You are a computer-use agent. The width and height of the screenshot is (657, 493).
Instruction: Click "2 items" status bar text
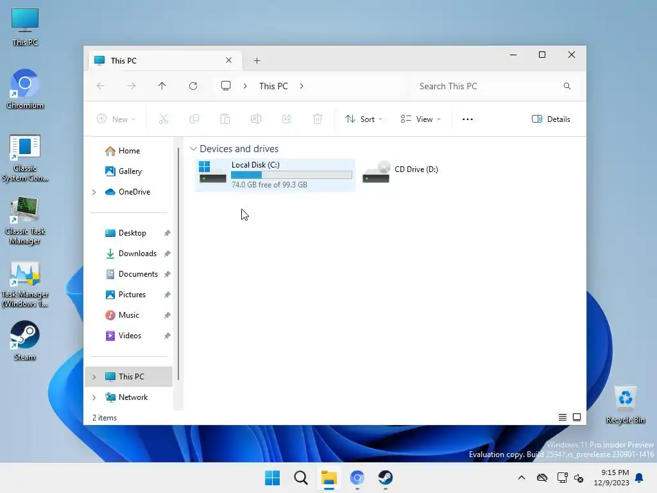pos(105,417)
